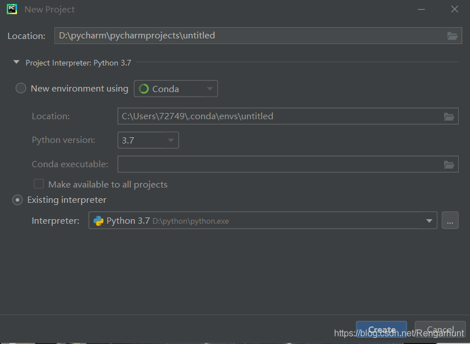
Task: Minimize the New Project dialog
Action: click(x=421, y=9)
